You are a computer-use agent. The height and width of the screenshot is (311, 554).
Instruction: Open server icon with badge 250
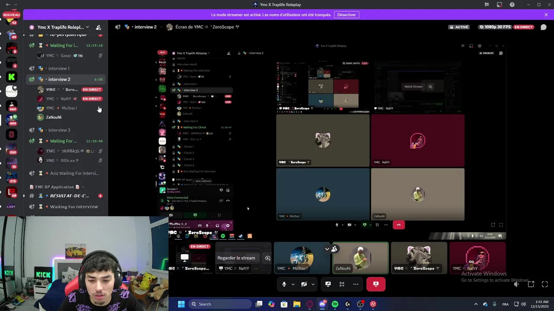[x=11, y=149]
